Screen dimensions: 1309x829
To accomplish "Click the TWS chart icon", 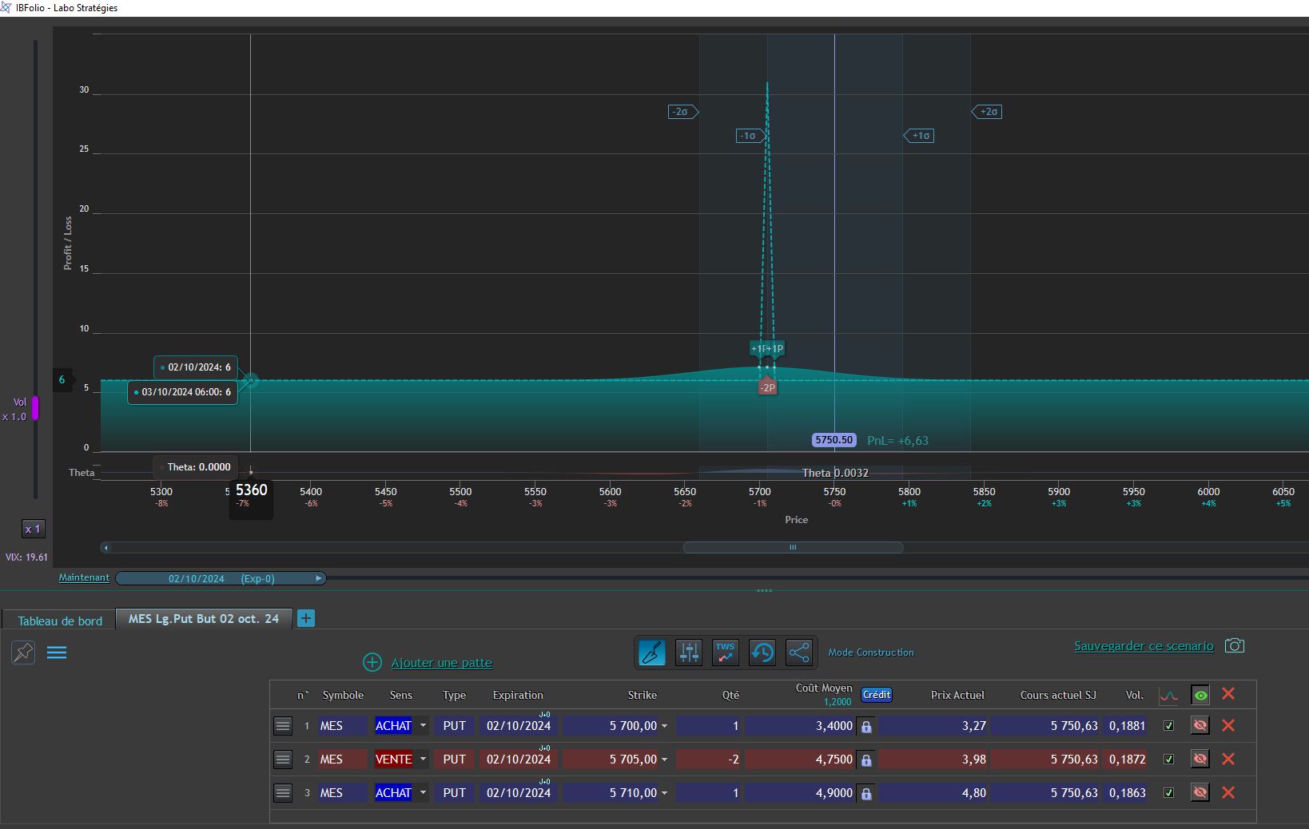I will coord(726,652).
